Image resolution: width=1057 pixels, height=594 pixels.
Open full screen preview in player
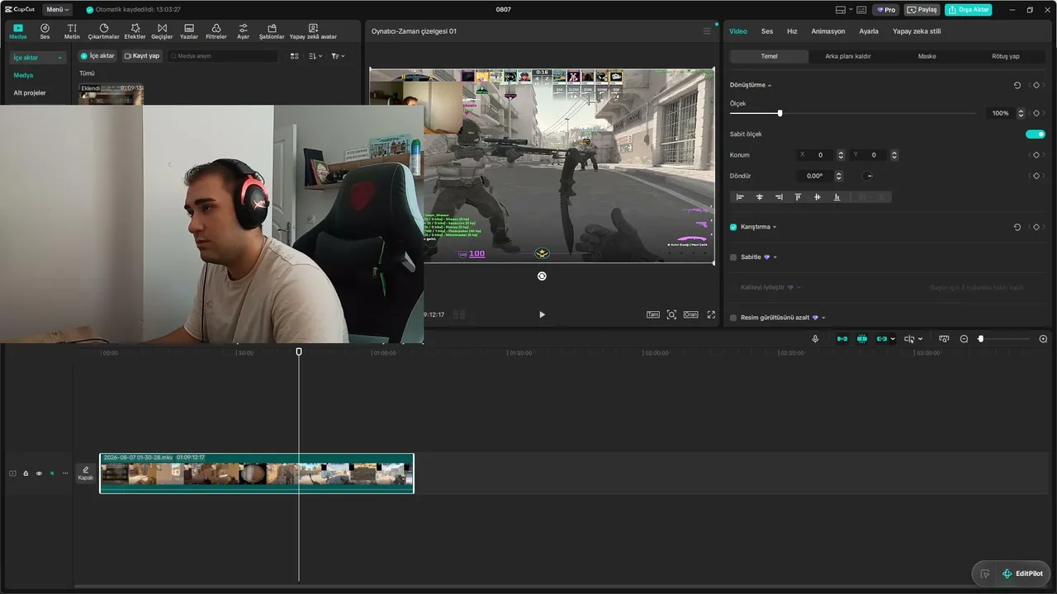[711, 314]
